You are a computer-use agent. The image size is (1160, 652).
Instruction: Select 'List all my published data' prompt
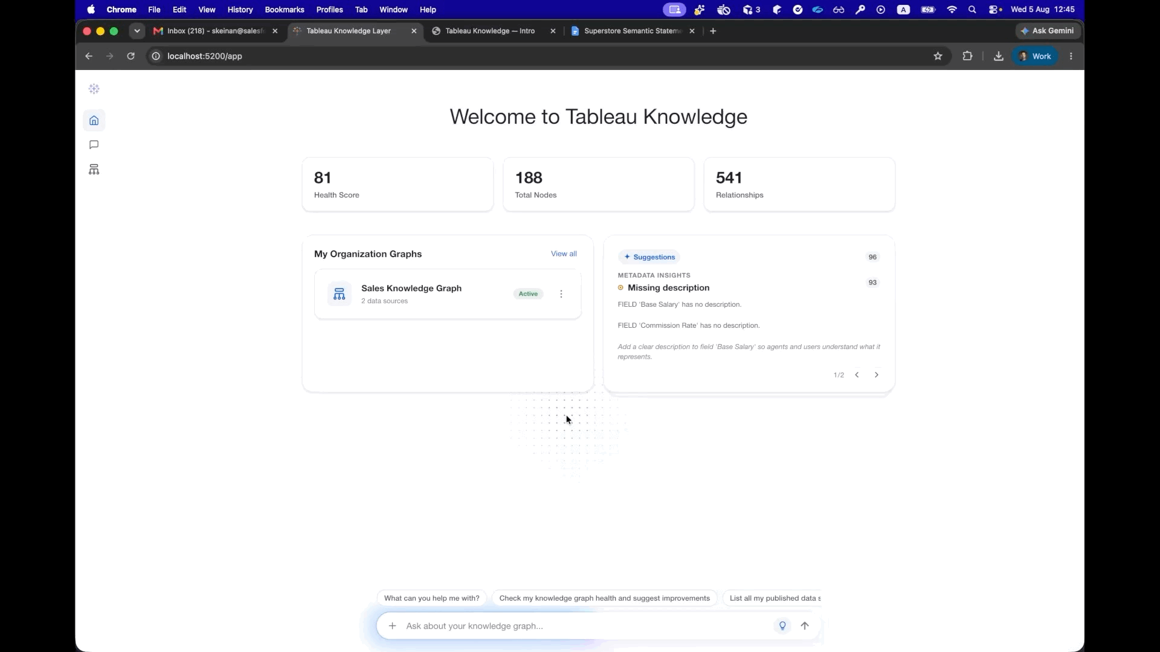tap(772, 598)
